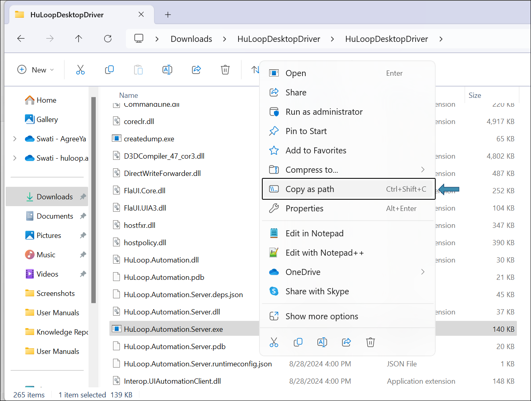The width and height of the screenshot is (531, 401).
Task: Expand the Swati - huloop.a OneDrive node
Action: pyautogui.click(x=15, y=158)
